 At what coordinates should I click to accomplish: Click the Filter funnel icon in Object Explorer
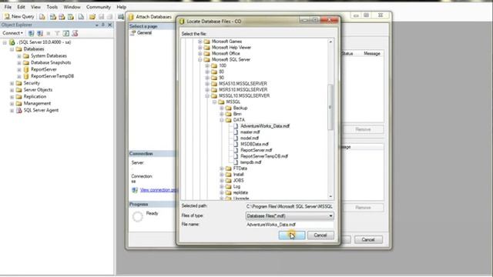57,33
